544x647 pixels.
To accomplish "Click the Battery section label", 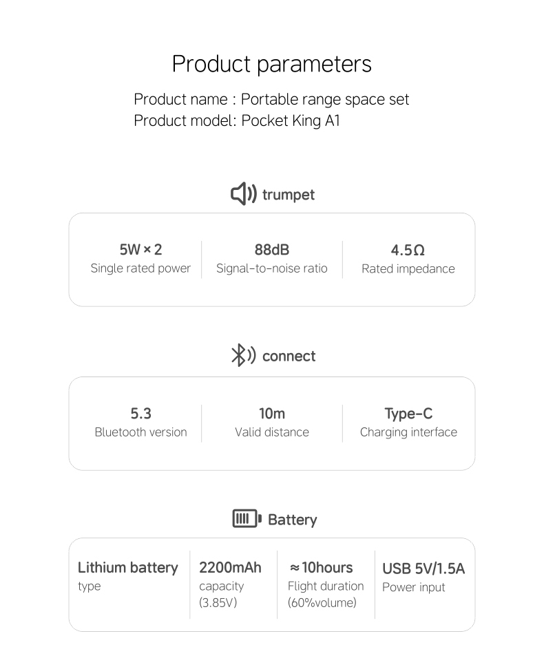I will tap(292, 520).
